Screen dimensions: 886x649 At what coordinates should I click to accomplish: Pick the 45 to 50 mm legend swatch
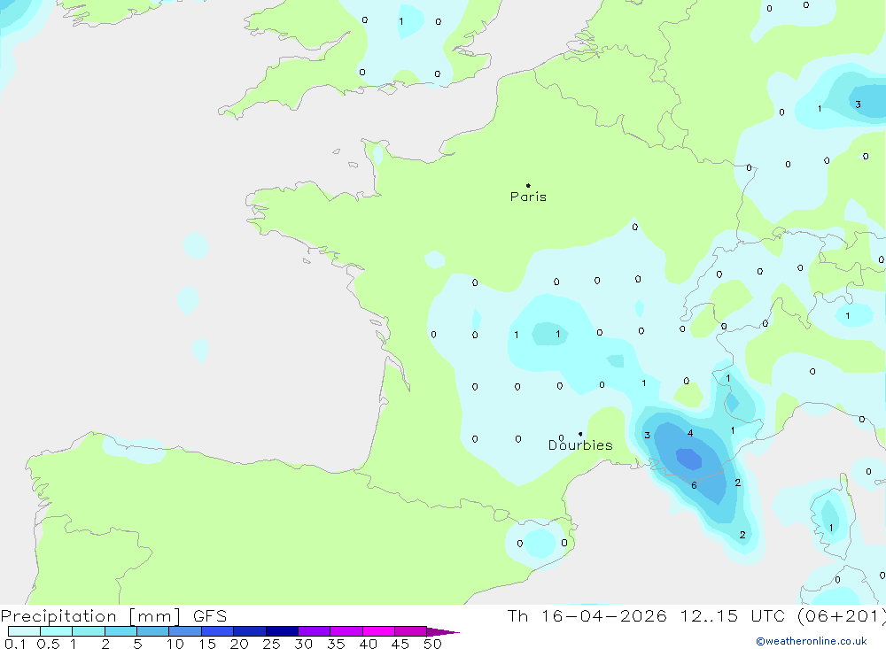pyautogui.click(x=410, y=631)
